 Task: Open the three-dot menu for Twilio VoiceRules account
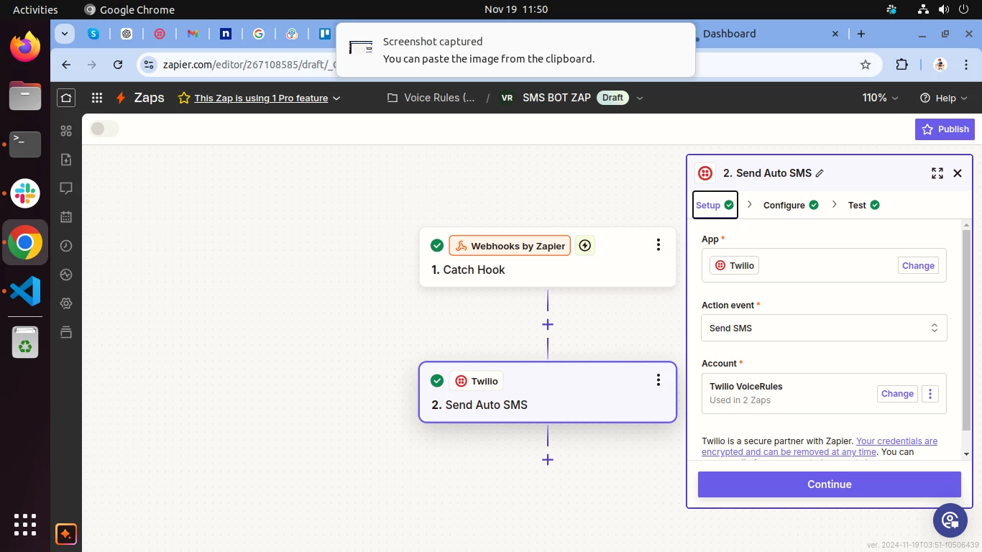click(x=930, y=394)
